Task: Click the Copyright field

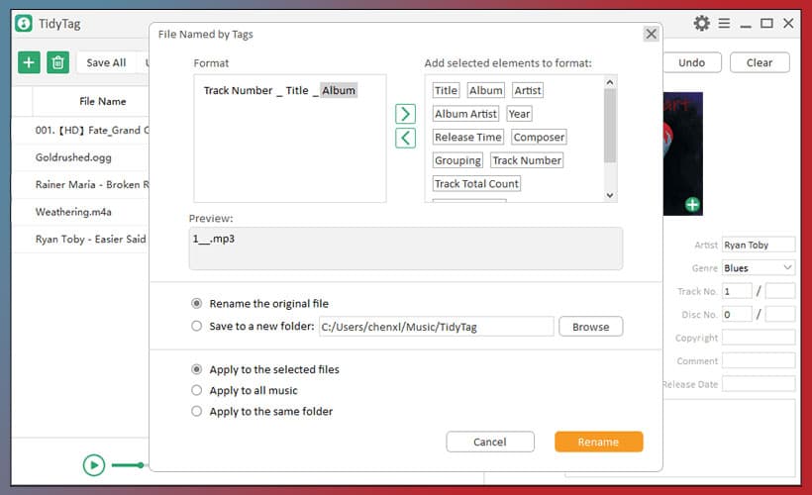Action: (759, 338)
